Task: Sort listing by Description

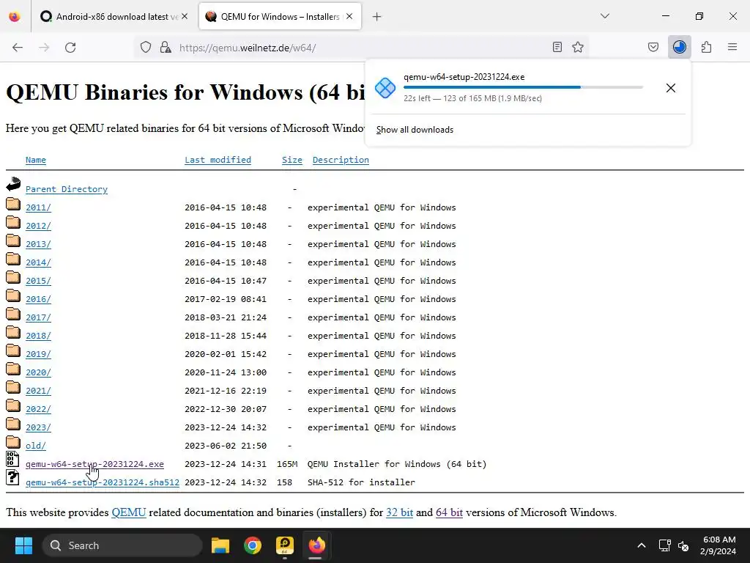Action: [x=341, y=160]
